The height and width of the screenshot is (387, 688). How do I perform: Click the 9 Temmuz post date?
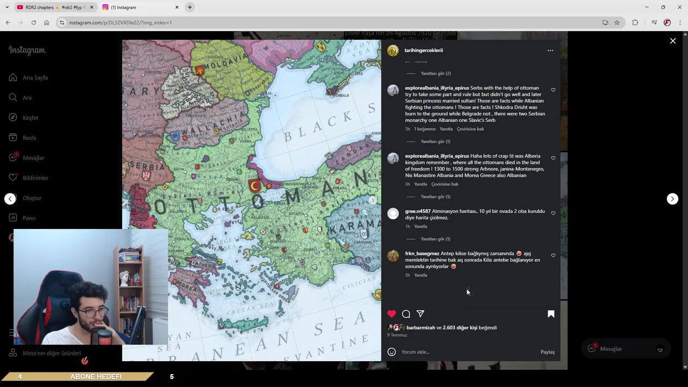click(x=397, y=335)
